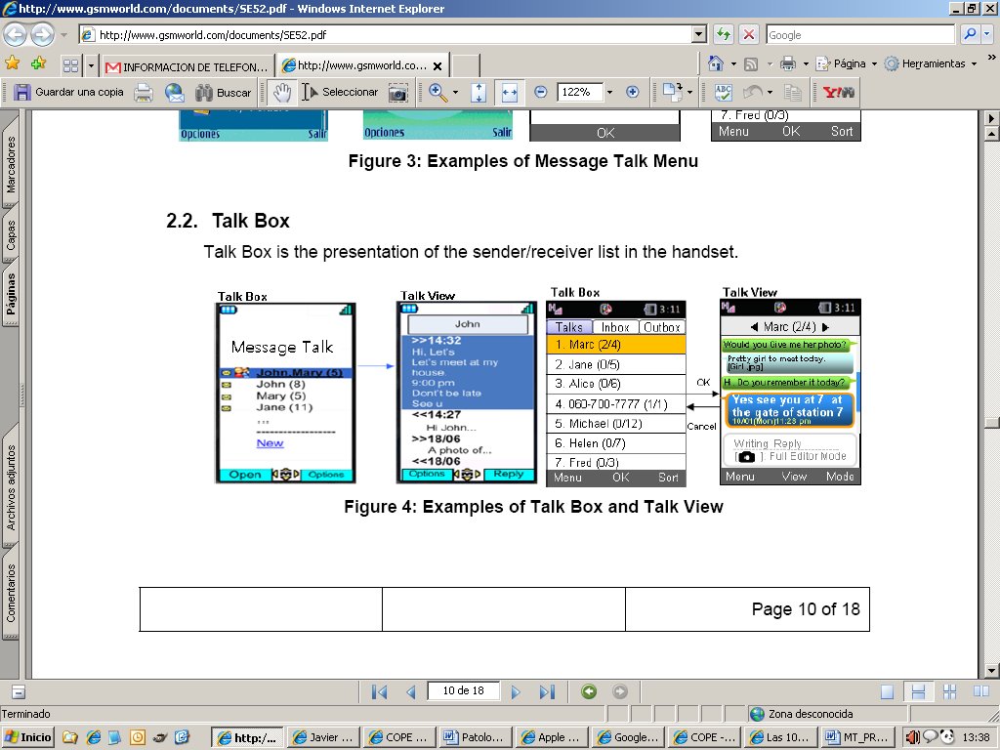1000x750 pixels.
Task: Click the zoom in plus button
Action: pos(632,93)
